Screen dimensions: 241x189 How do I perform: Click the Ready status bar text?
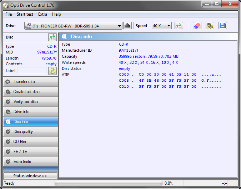pyautogui.click(x=9, y=183)
